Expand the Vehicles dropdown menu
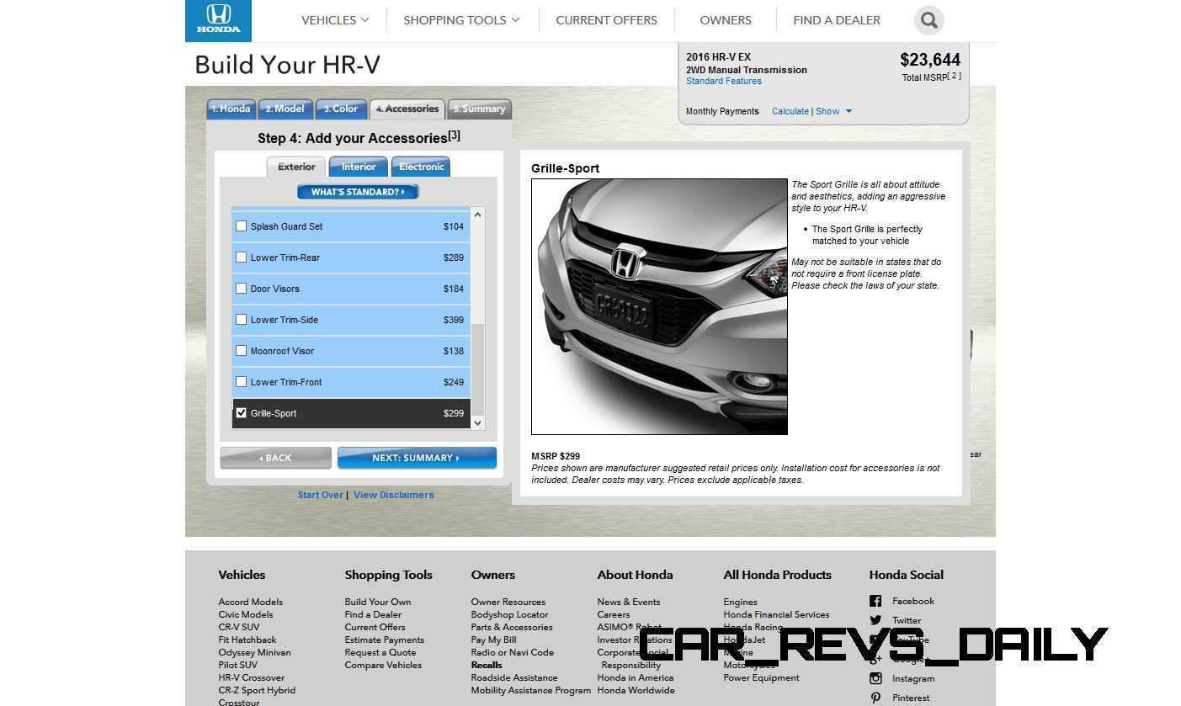Viewport: 1181px width, 706px height. [335, 20]
